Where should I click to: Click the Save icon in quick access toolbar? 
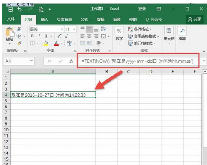(x=10, y=9)
